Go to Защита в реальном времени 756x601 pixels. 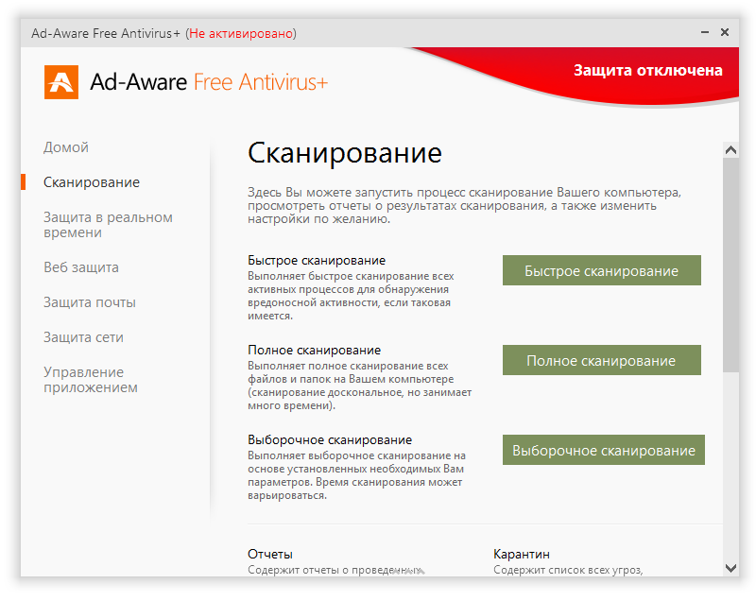click(108, 225)
